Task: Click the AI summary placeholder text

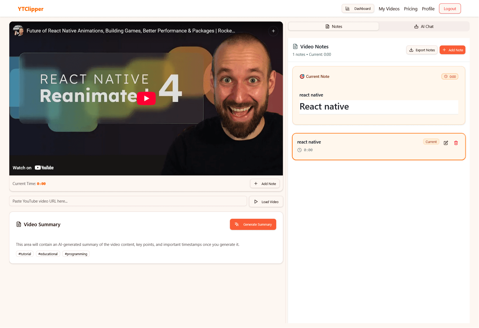Action: (128, 245)
